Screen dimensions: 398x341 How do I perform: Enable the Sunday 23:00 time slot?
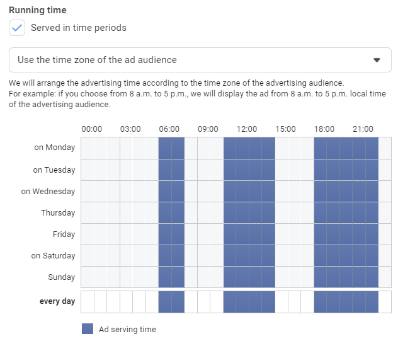point(385,277)
